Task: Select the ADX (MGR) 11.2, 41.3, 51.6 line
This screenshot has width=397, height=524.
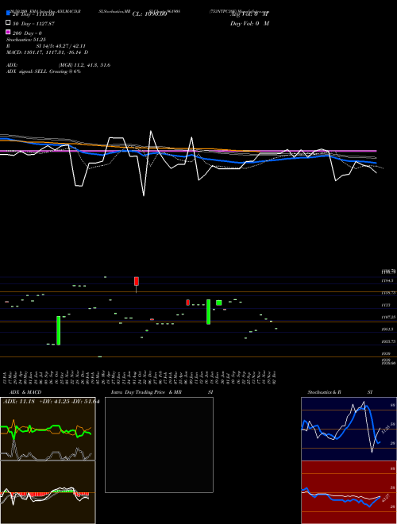Action: coord(59,65)
